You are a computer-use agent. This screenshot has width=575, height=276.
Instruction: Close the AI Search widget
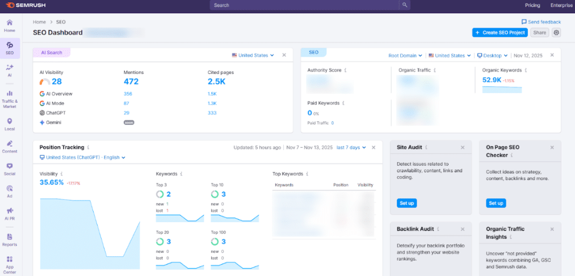[284, 55]
